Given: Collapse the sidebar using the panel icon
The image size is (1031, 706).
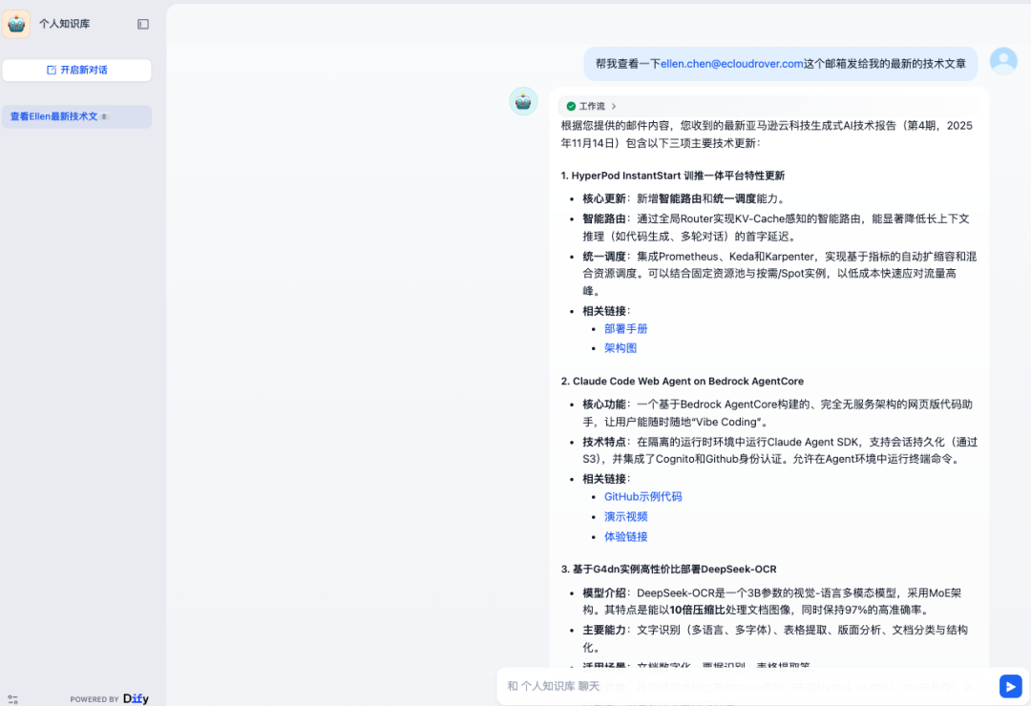Looking at the screenshot, I should (143, 24).
